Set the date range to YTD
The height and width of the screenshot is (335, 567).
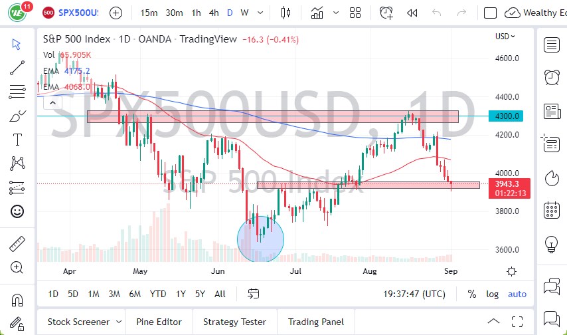tap(158, 294)
